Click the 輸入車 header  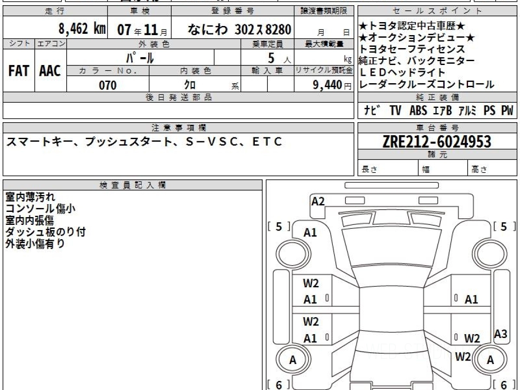267,71
